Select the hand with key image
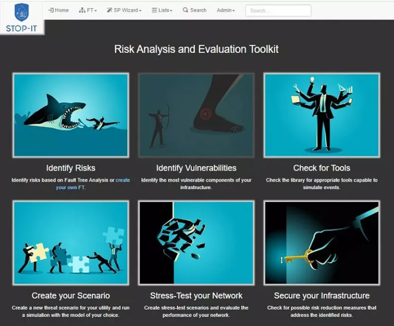 (x=322, y=242)
